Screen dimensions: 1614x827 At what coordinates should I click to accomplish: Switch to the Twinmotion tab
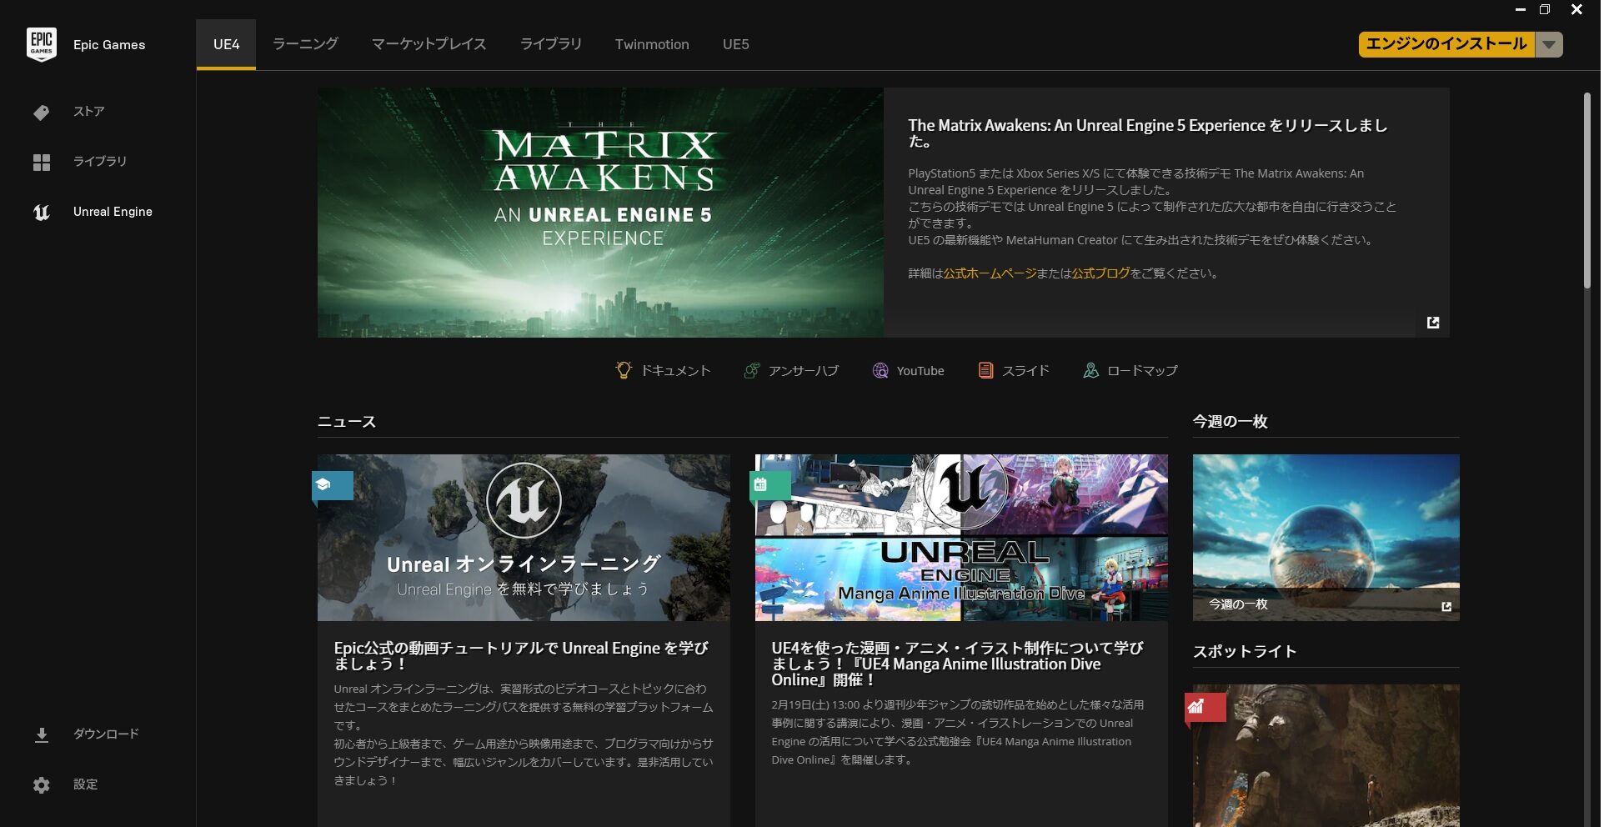pos(652,44)
